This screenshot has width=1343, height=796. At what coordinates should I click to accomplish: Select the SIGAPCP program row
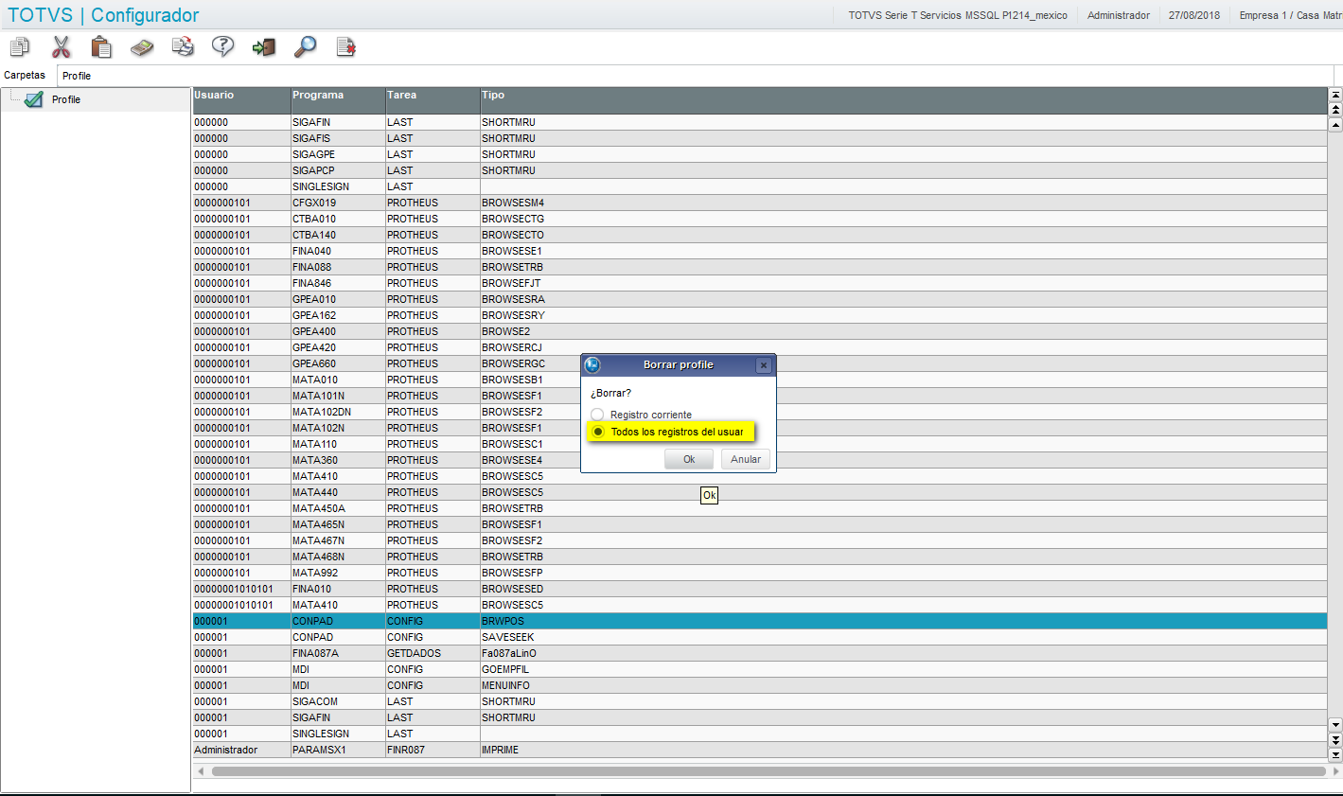pyautogui.click(x=760, y=170)
